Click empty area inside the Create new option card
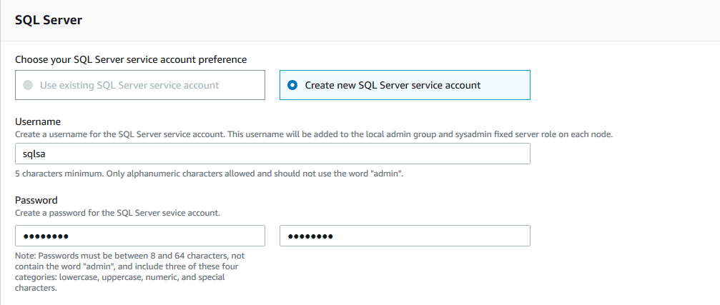The height and width of the screenshot is (305, 720). 508,85
